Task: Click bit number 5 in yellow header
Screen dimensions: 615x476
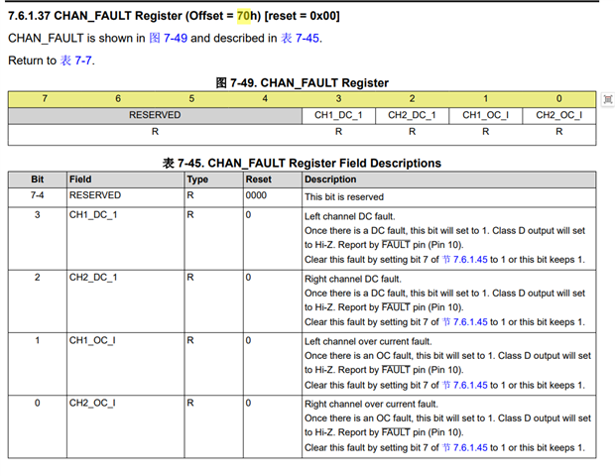Action: coord(191,99)
